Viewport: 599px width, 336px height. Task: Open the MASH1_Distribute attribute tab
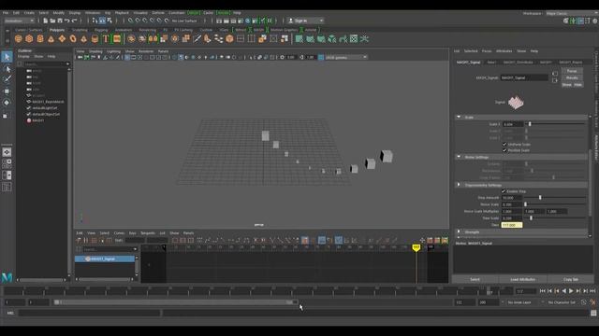[x=518, y=63]
